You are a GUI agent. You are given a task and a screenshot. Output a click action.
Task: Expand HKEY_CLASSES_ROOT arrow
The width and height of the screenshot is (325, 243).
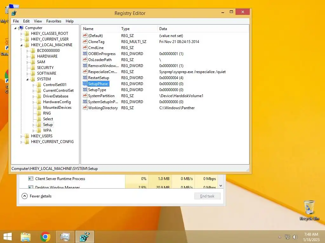point(21,34)
